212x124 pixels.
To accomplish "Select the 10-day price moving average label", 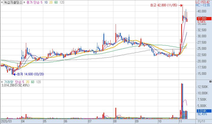I will tap(46, 2).
